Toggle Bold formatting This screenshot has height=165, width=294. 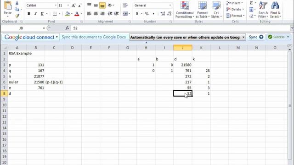click(29, 13)
